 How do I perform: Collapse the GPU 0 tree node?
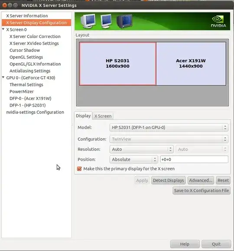pyautogui.click(x=3, y=77)
